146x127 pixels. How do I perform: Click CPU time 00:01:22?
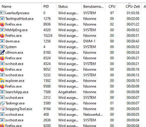tap(133, 24)
